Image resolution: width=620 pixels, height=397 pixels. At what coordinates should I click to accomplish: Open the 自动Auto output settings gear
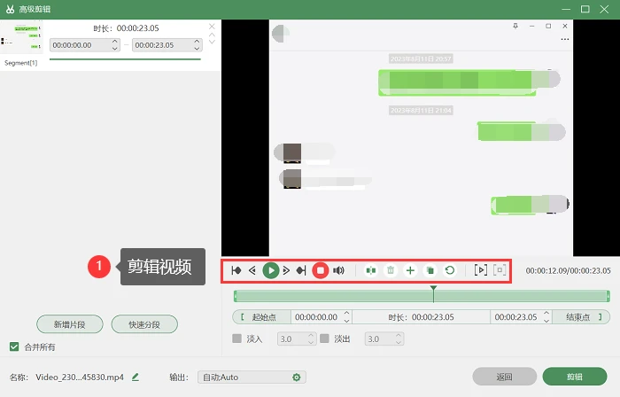(297, 378)
